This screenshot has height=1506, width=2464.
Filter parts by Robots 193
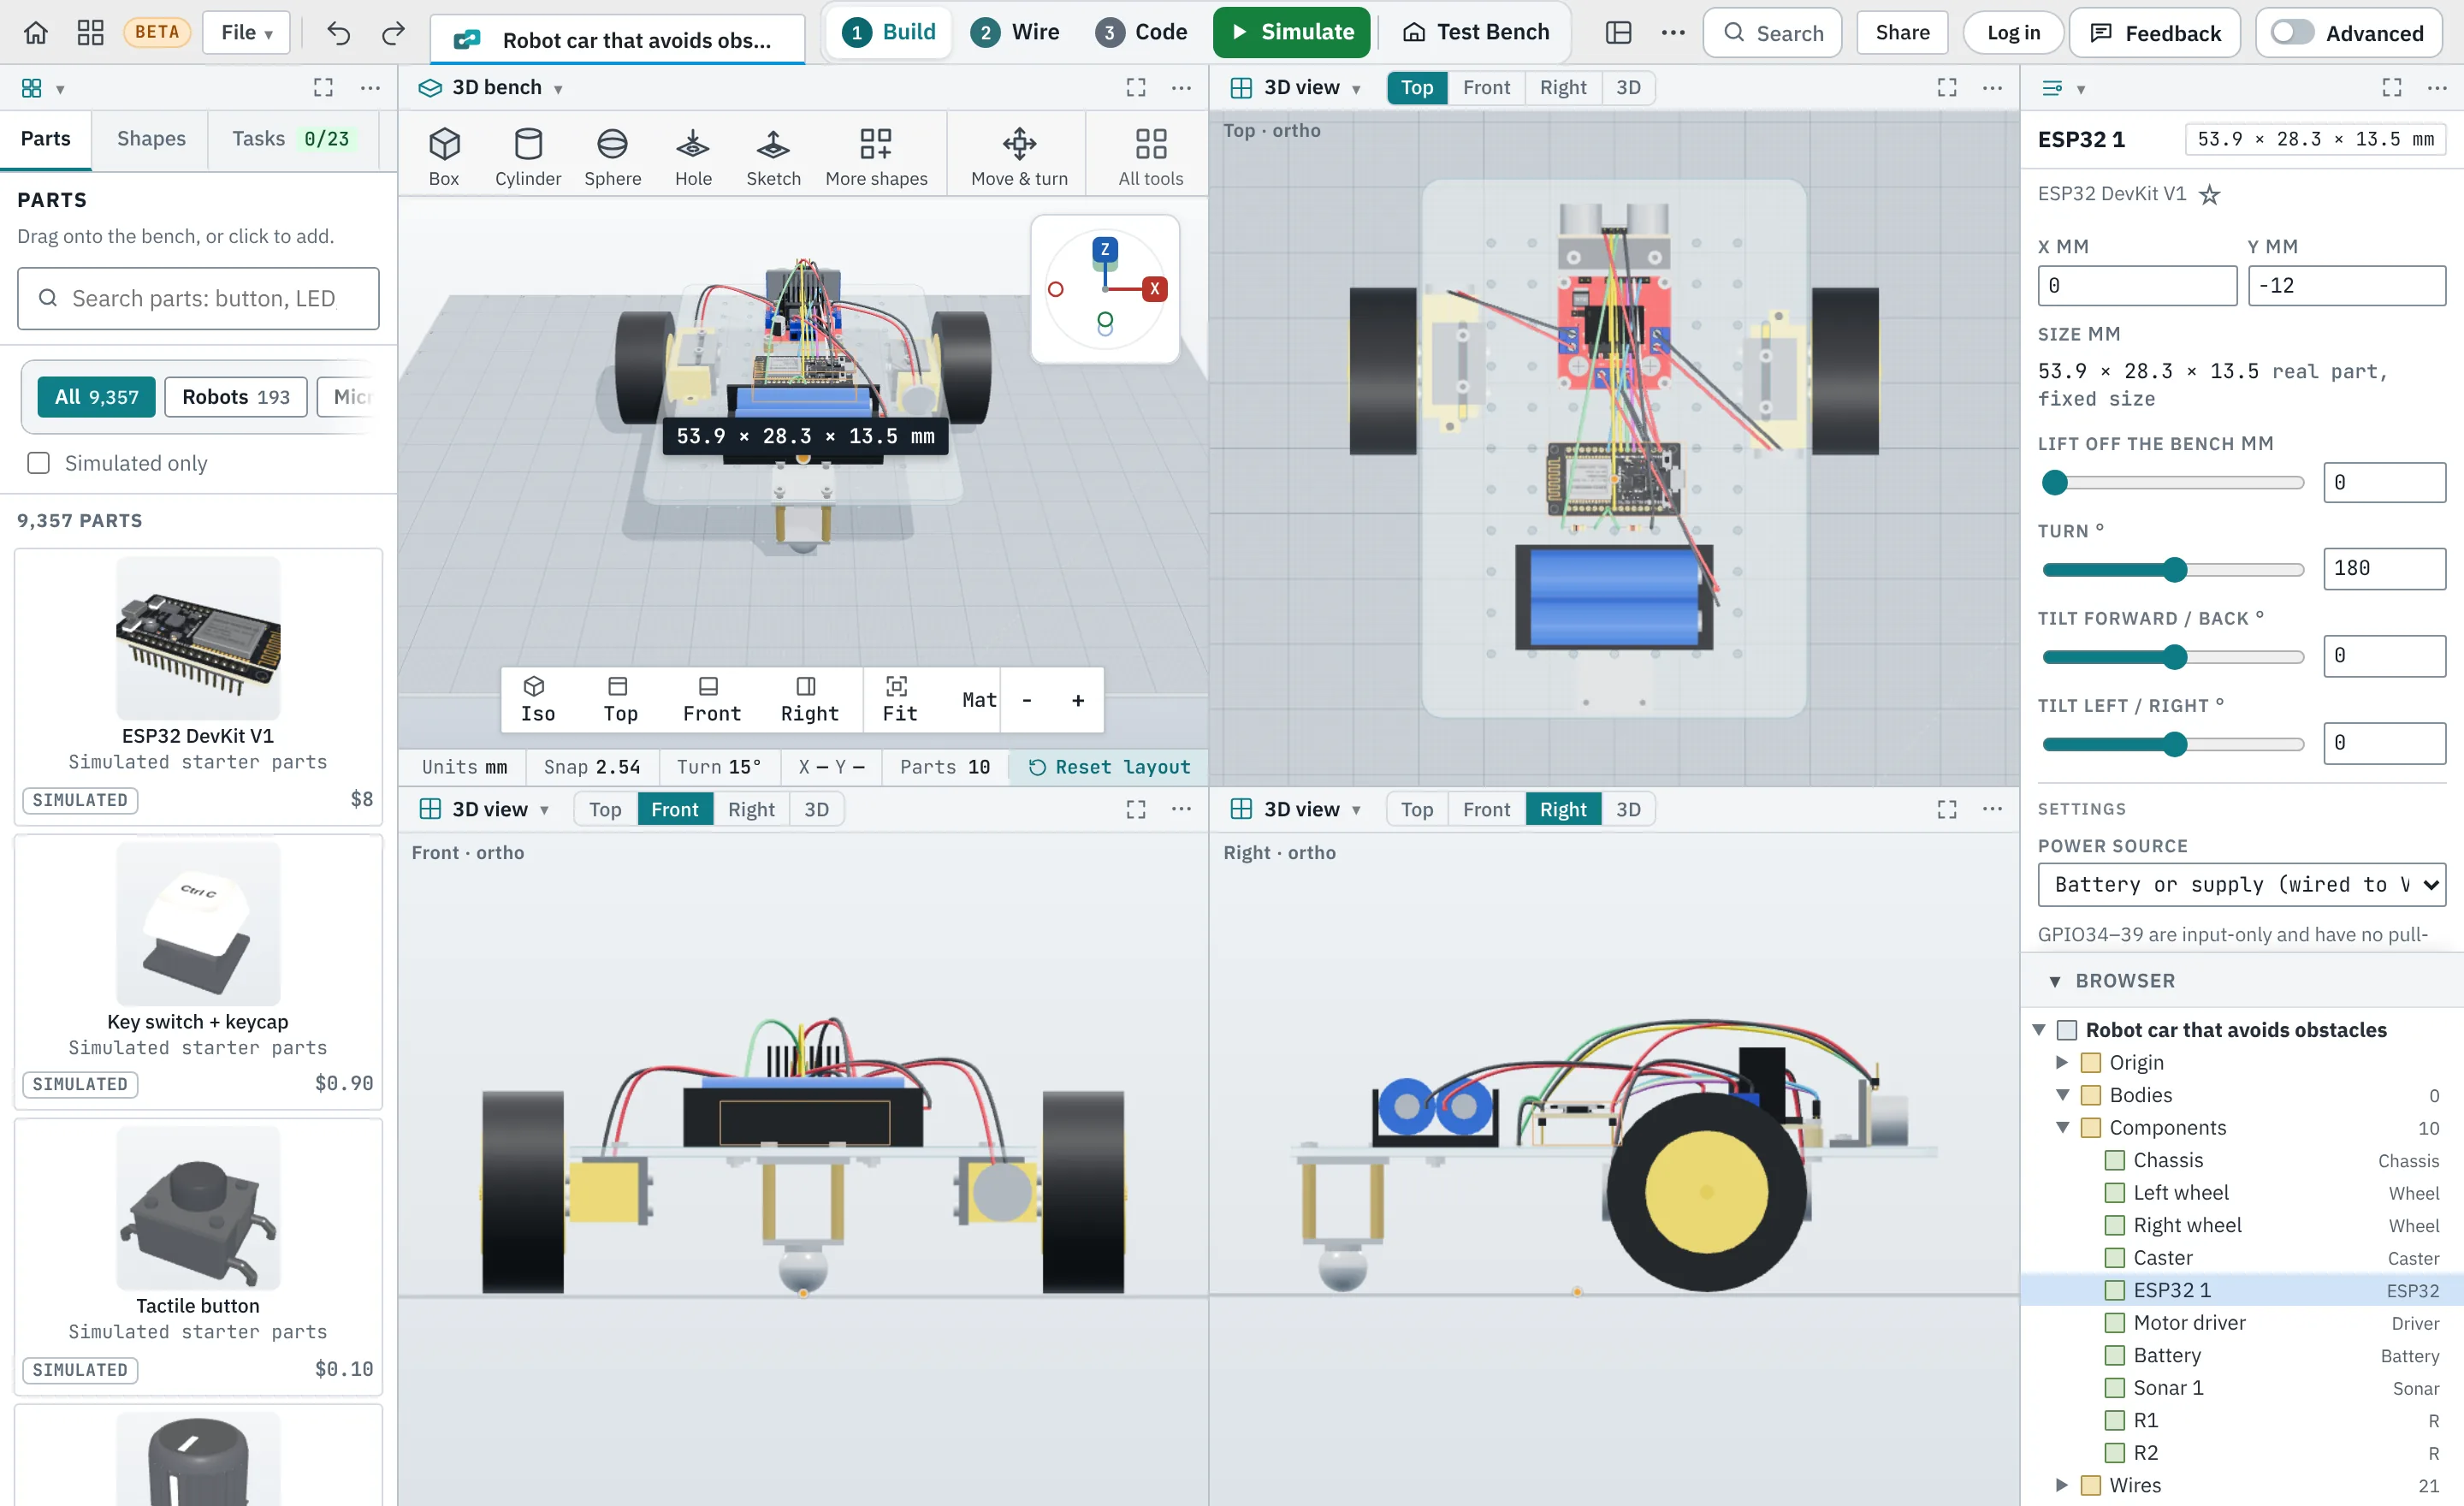[x=236, y=397]
